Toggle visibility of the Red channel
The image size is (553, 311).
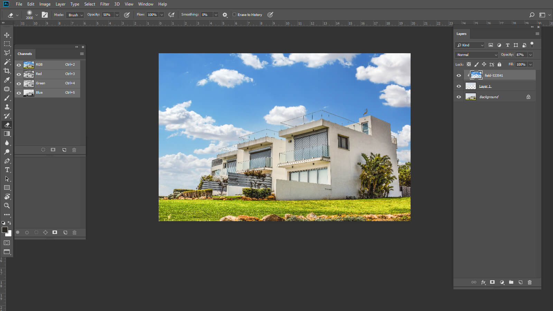pyautogui.click(x=19, y=74)
